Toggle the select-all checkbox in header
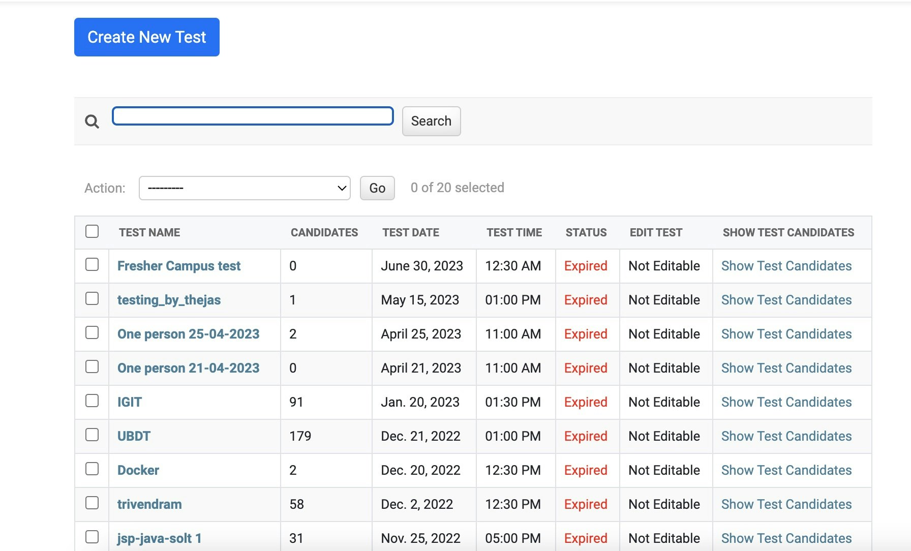 92,231
